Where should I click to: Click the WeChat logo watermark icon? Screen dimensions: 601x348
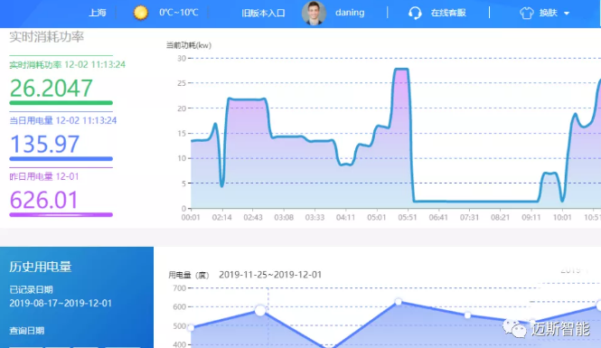[x=514, y=328]
